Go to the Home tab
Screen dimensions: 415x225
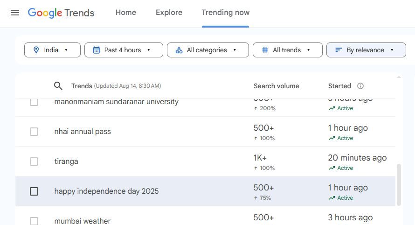click(126, 13)
